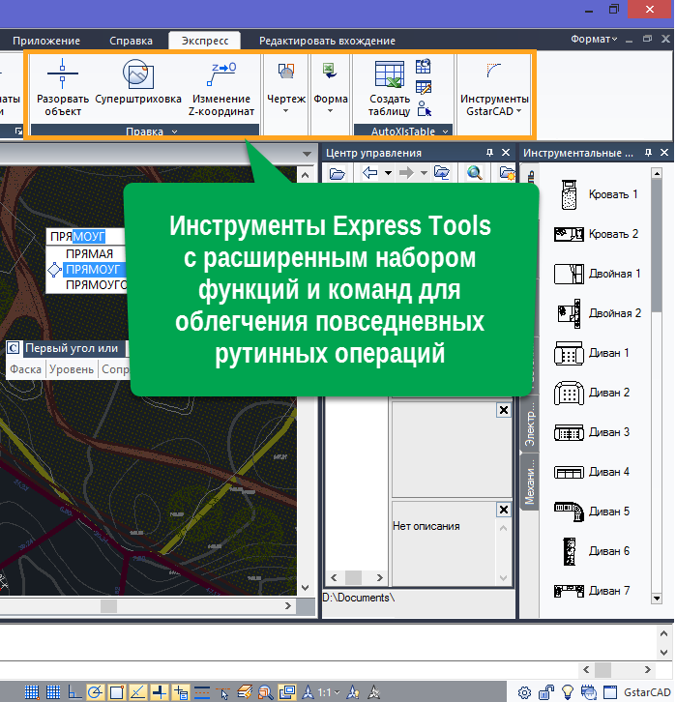This screenshot has height=702, width=676.
Task: Pin the Инструментальные palette panel
Action: 648,153
